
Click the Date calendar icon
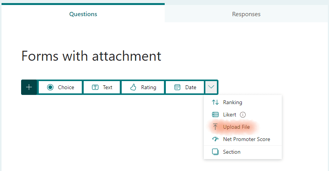pos(177,87)
